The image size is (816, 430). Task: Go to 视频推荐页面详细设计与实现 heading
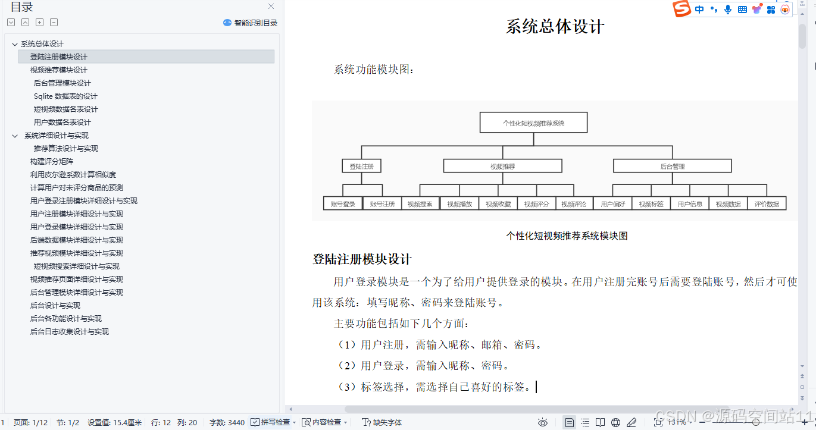coord(77,280)
